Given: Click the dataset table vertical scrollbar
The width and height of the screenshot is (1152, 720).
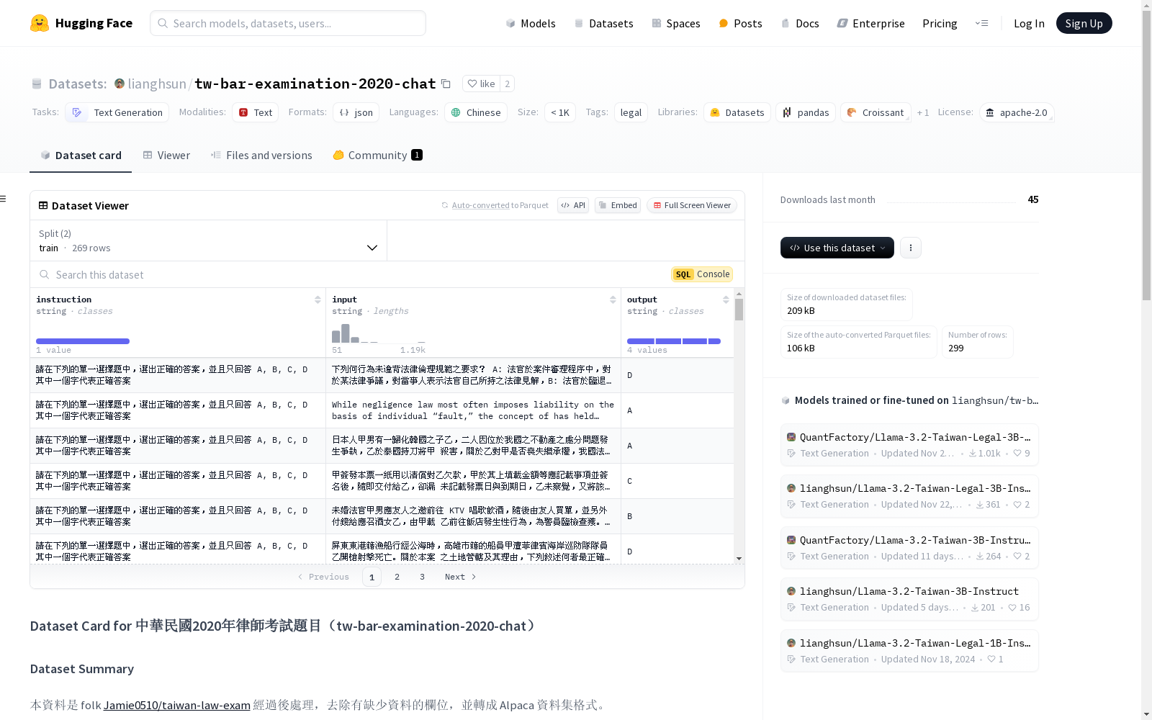Looking at the screenshot, I should click(x=739, y=310).
